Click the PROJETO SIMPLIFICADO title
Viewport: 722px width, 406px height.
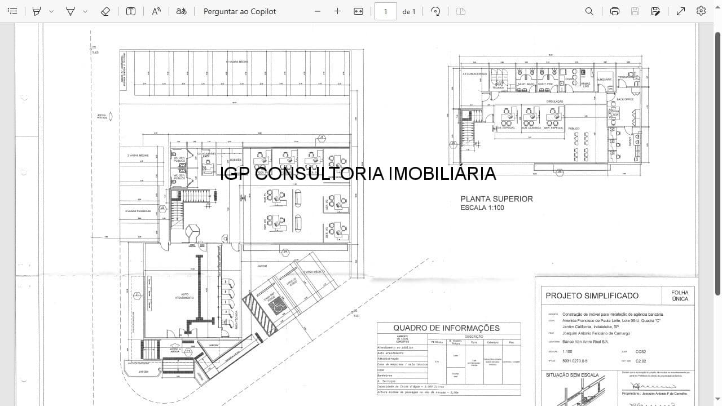click(592, 295)
